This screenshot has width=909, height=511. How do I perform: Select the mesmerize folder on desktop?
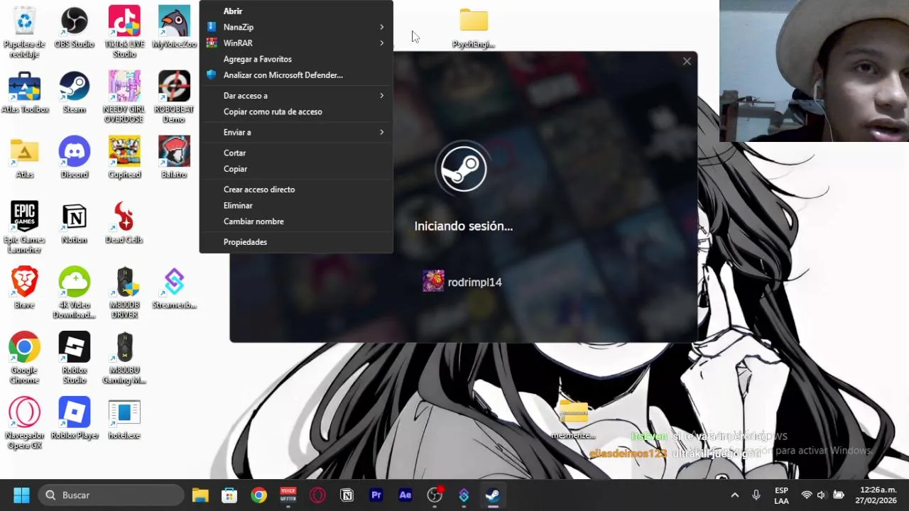(573, 419)
